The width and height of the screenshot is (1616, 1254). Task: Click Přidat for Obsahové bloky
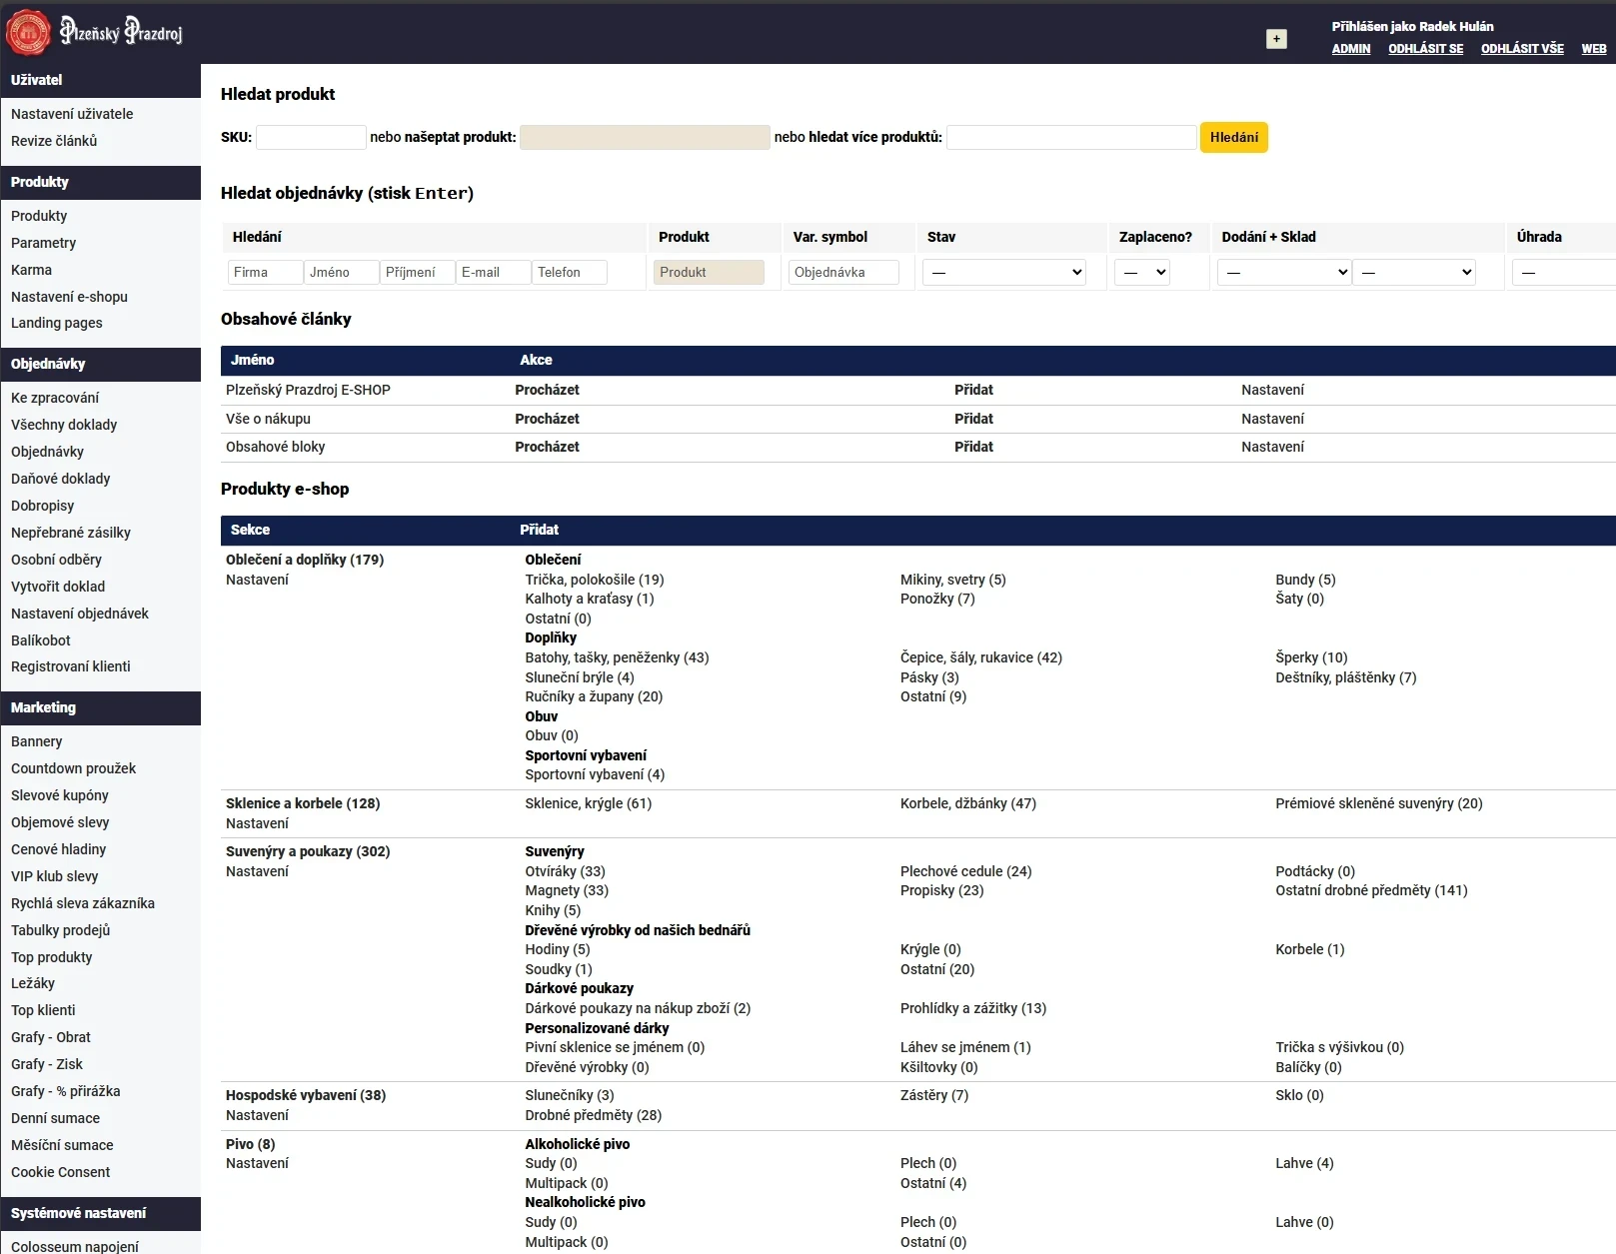click(x=972, y=447)
